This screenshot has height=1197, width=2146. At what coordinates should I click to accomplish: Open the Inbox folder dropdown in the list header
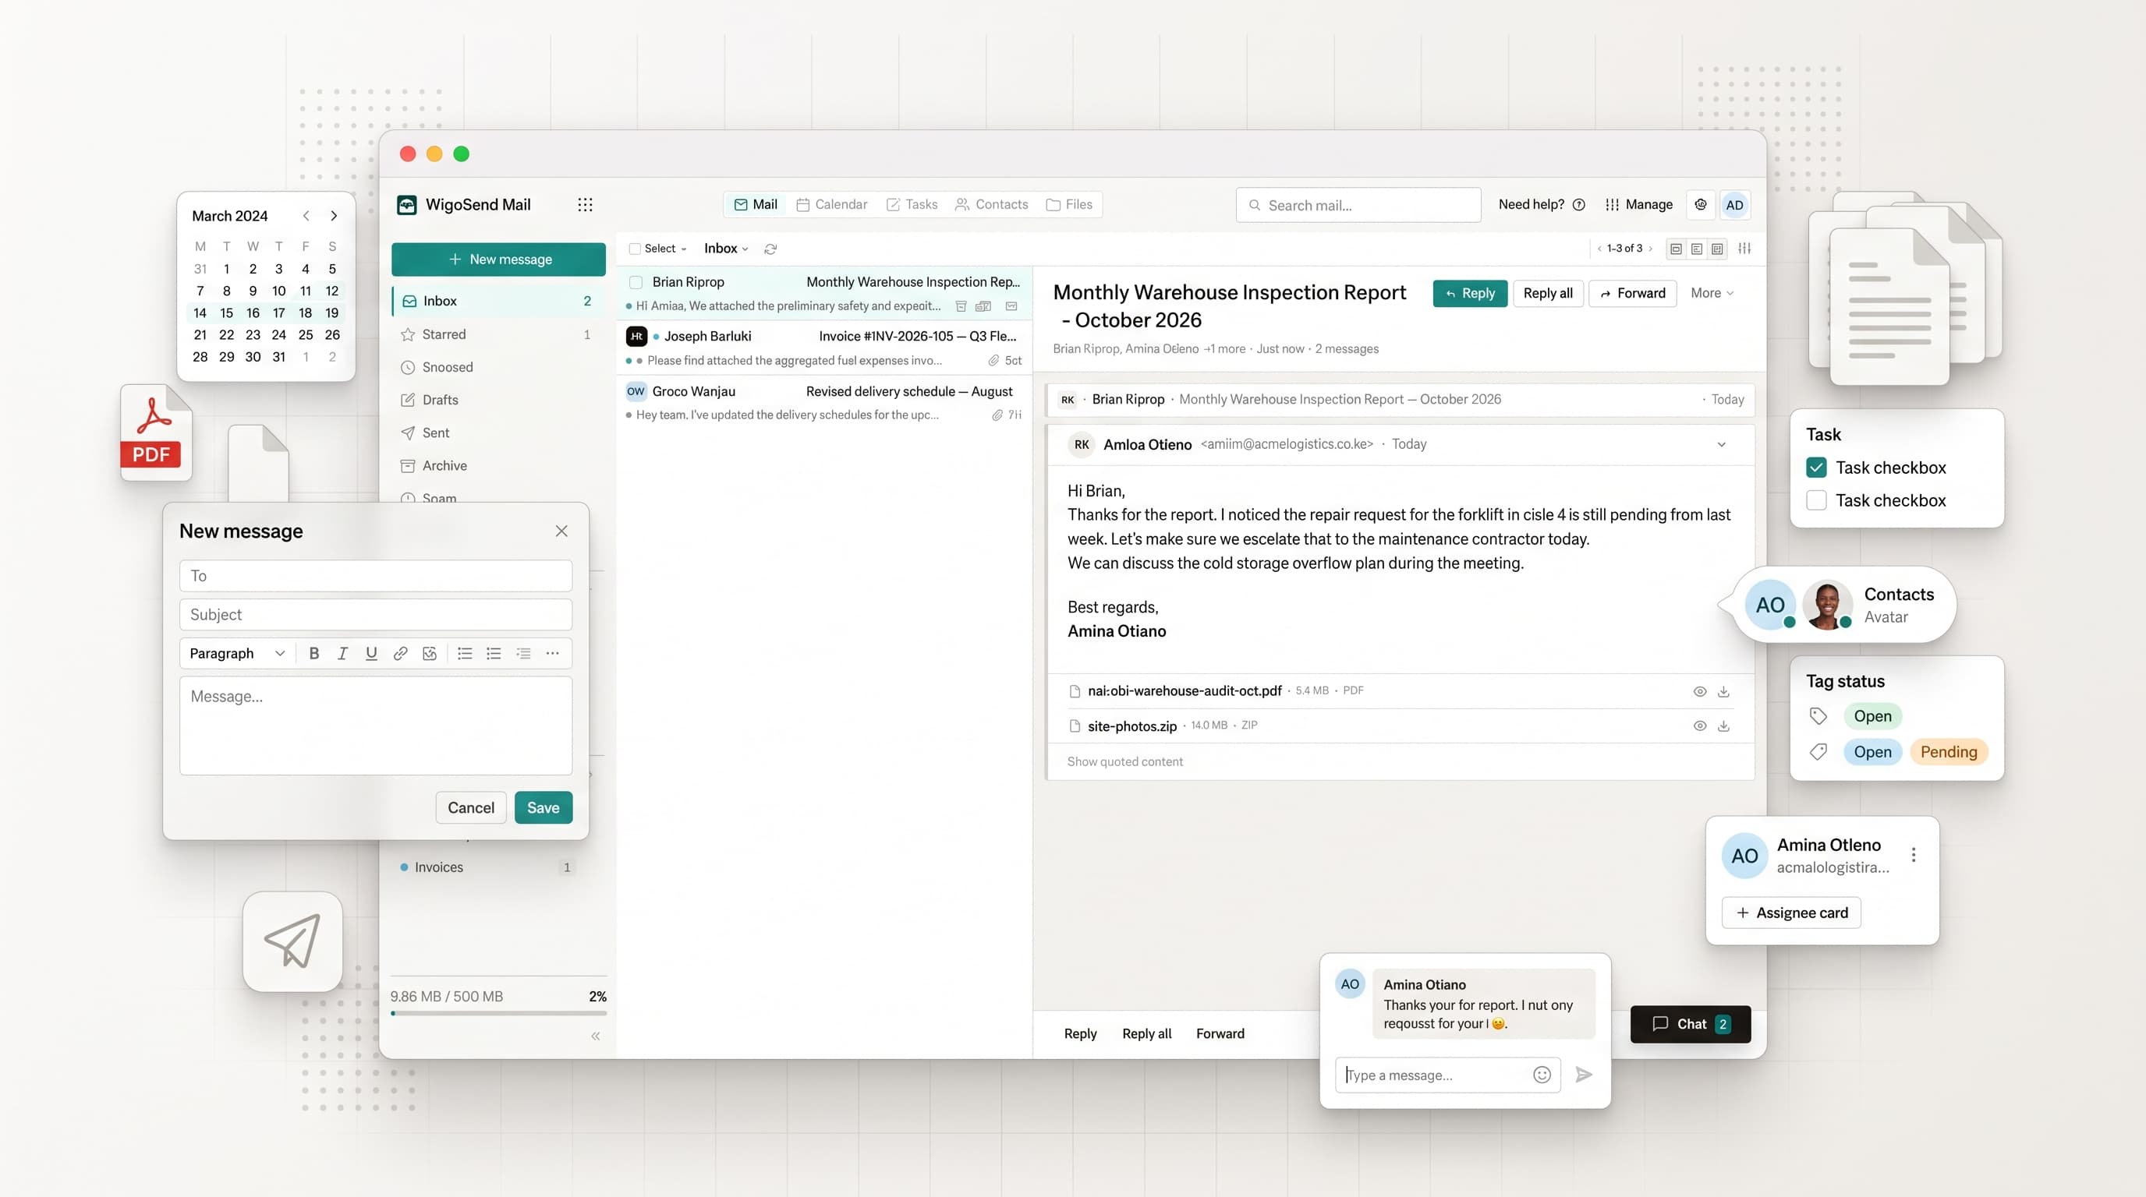(727, 248)
